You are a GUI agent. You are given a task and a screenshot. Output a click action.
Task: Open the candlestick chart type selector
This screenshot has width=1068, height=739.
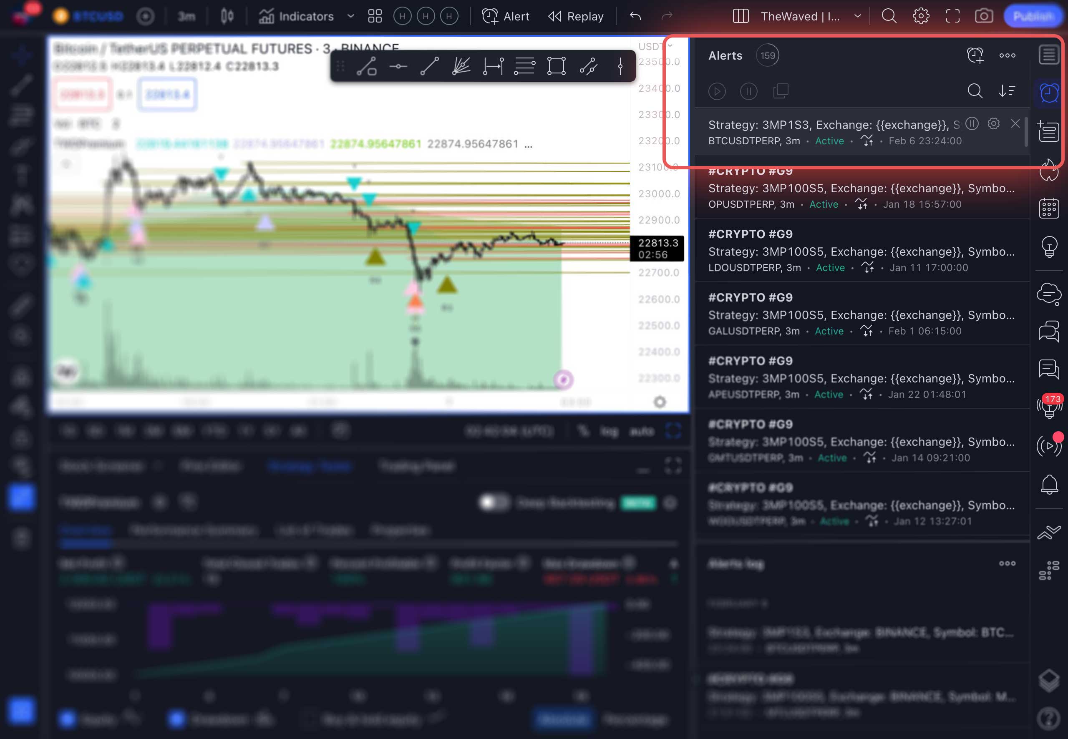pos(227,17)
